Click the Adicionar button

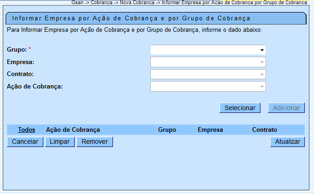click(286, 108)
